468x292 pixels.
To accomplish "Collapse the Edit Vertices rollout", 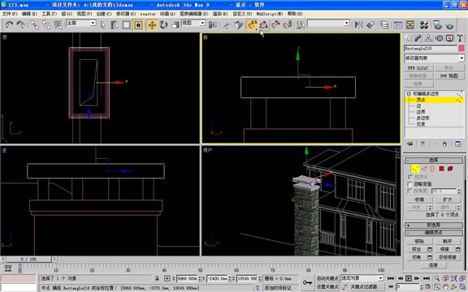I will coord(433,233).
